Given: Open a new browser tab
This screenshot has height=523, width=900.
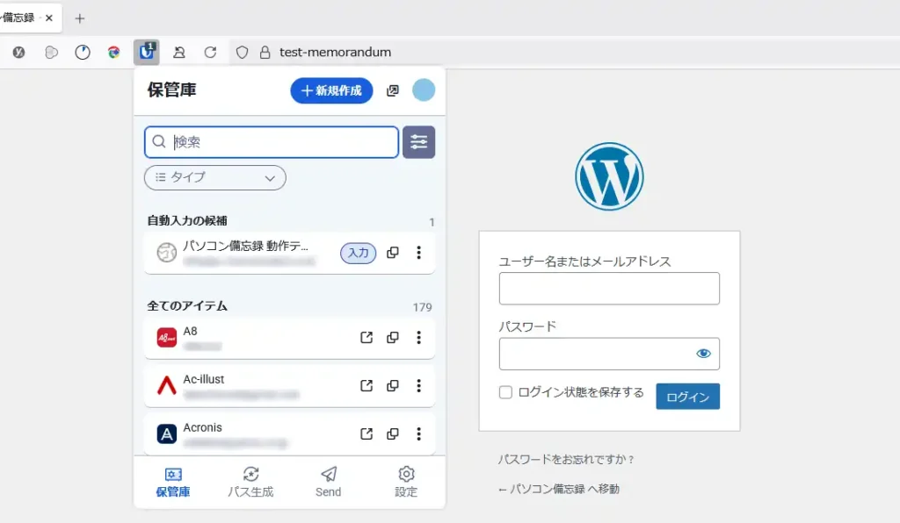Looking at the screenshot, I should (80, 18).
